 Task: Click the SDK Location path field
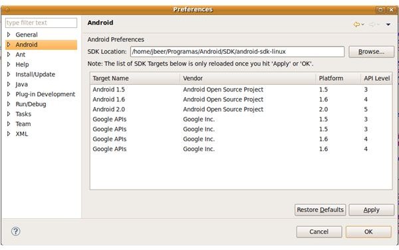(237, 52)
